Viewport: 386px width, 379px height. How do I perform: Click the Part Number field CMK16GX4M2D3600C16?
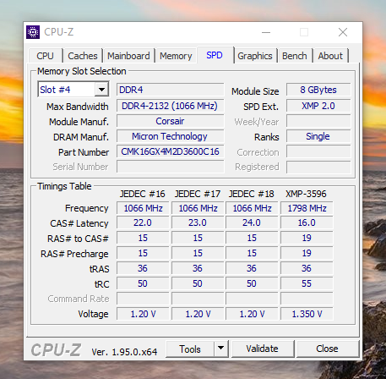[170, 151]
